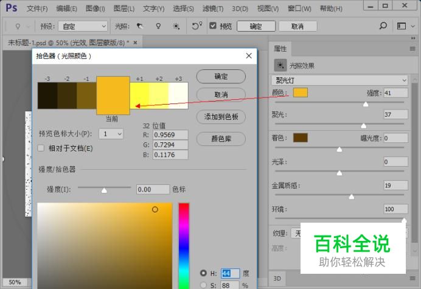Switch to 3D panel tab
421x289 pixels.
click(x=277, y=278)
